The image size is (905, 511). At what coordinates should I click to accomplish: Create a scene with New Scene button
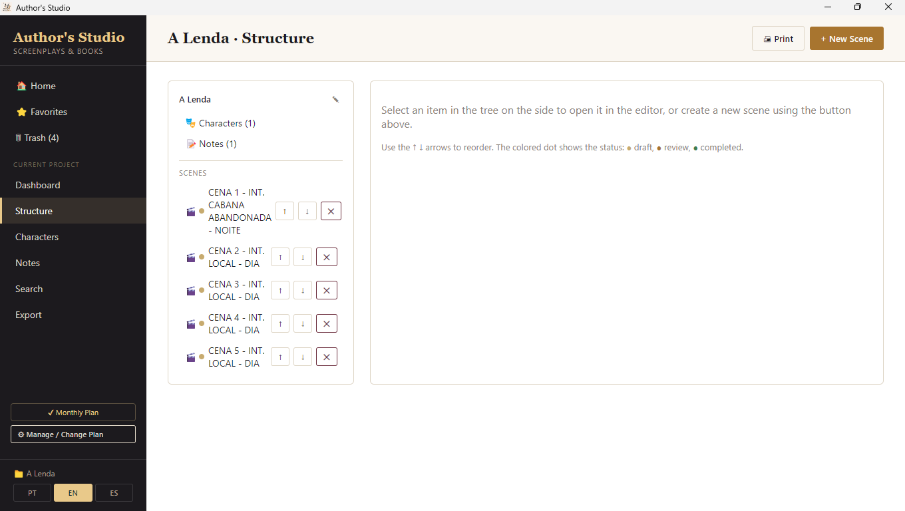click(x=846, y=39)
